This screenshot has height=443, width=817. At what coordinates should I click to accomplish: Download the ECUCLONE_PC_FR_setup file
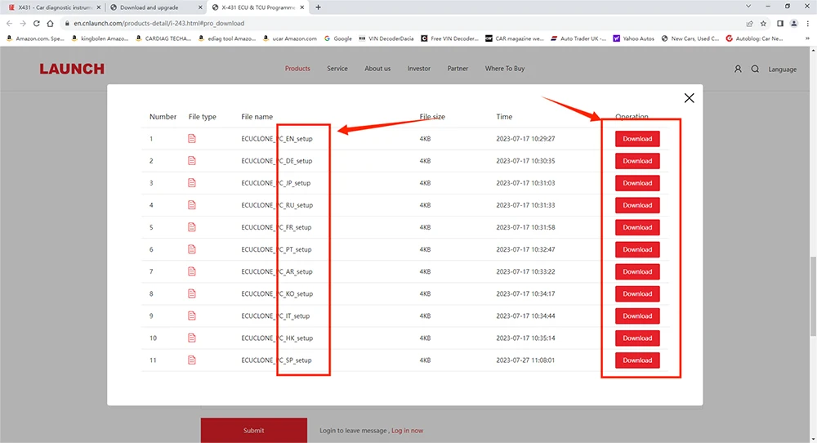point(637,227)
